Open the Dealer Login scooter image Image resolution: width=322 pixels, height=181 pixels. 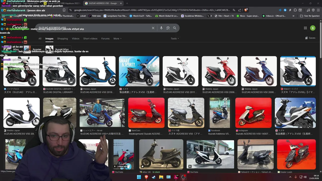coord(296,154)
